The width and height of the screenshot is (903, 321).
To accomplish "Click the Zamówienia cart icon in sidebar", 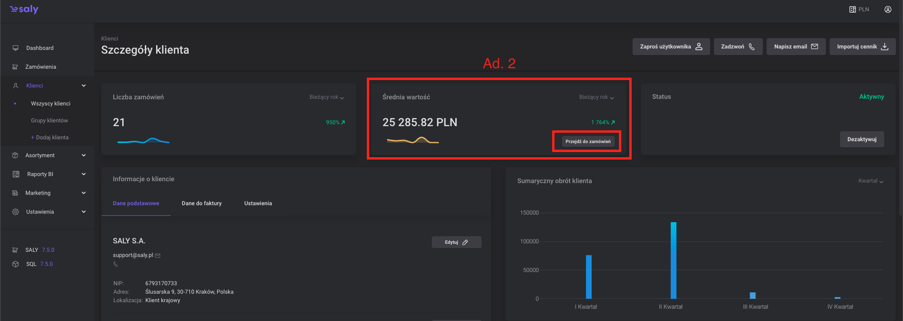I will [15, 67].
